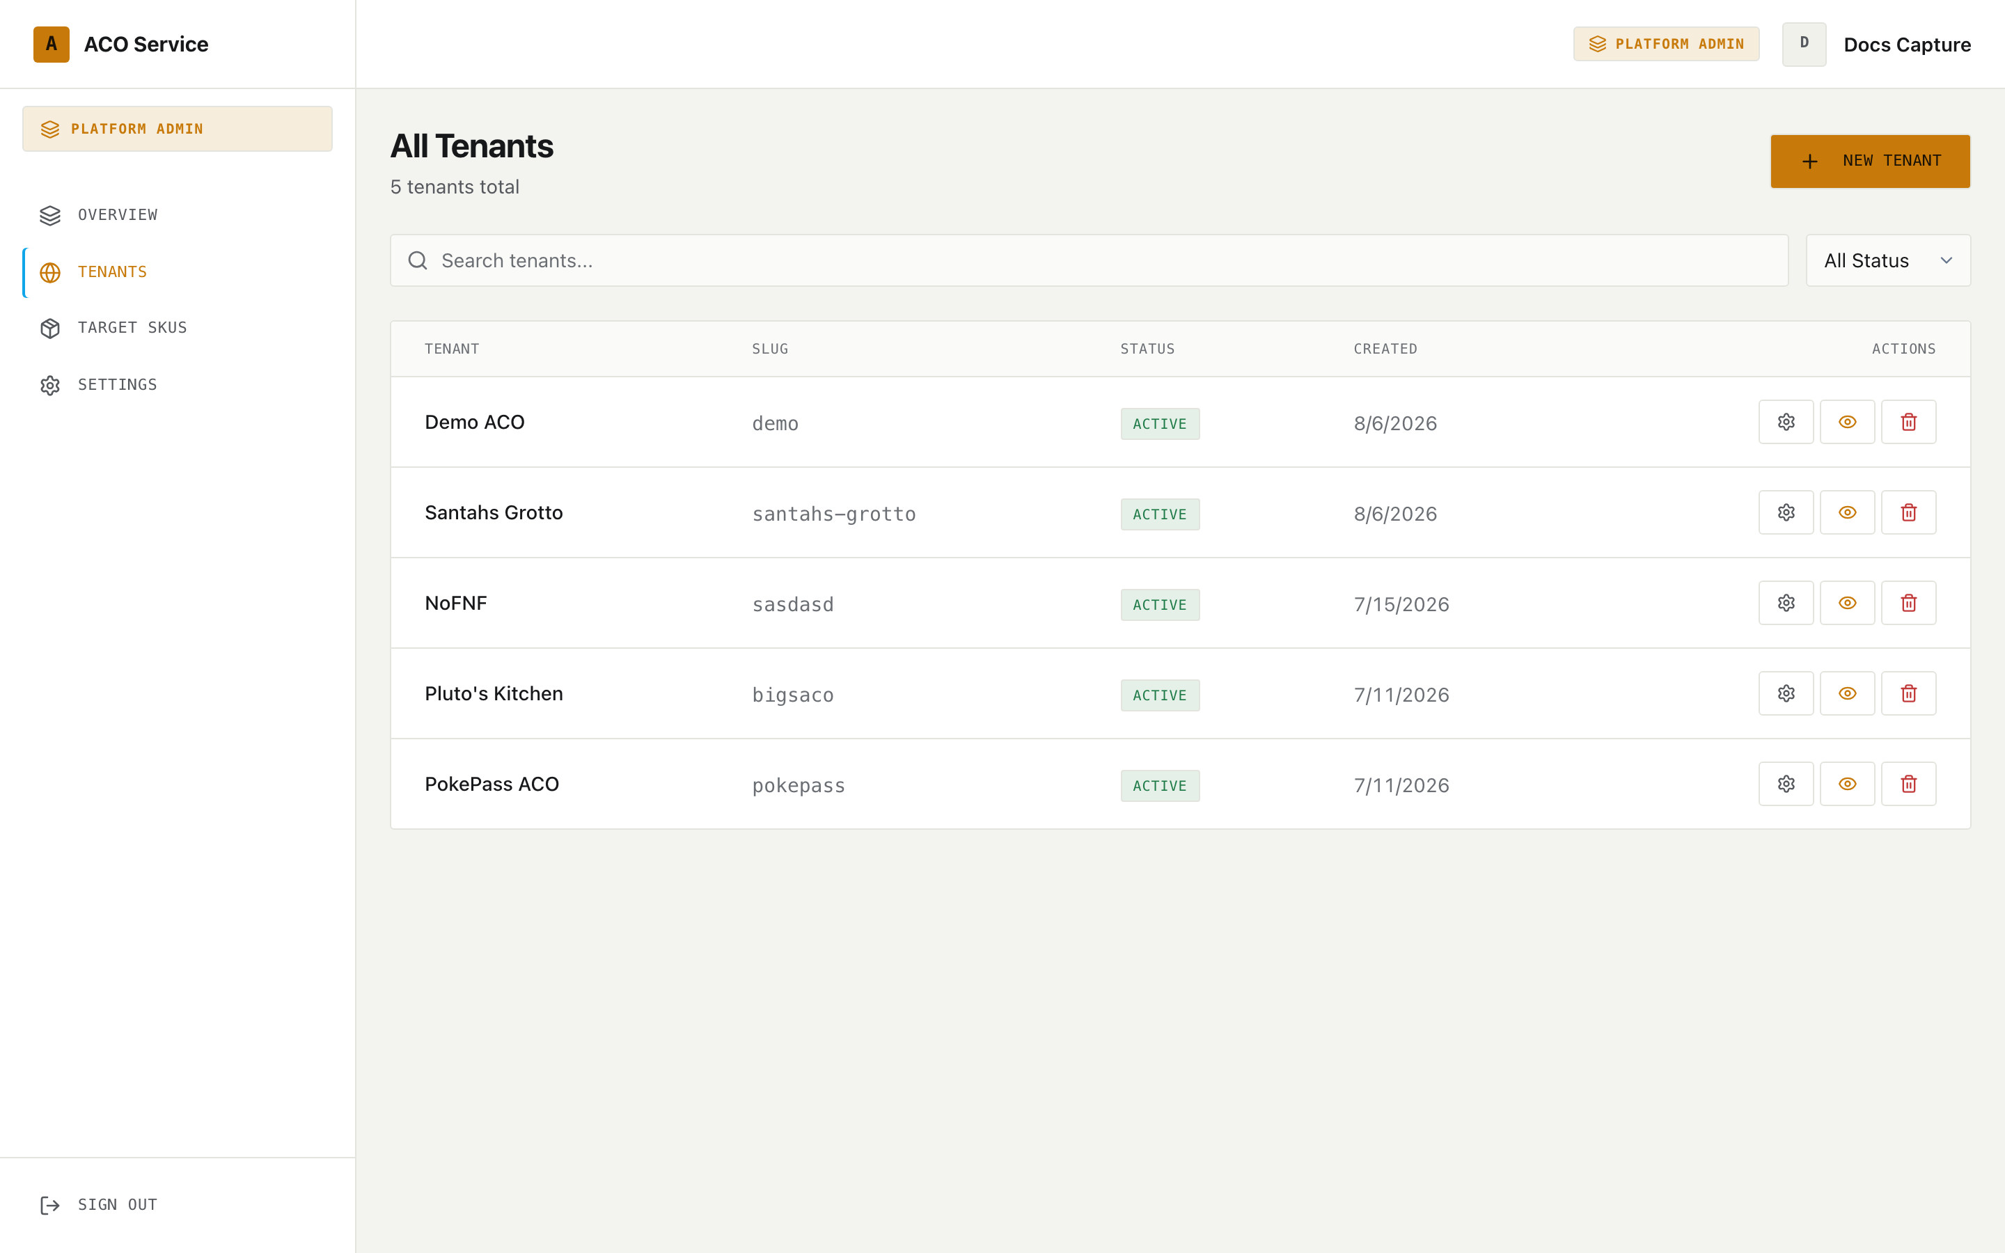2005x1253 pixels.
Task: View NoFNF tenant via eye icon
Action: point(1847,602)
